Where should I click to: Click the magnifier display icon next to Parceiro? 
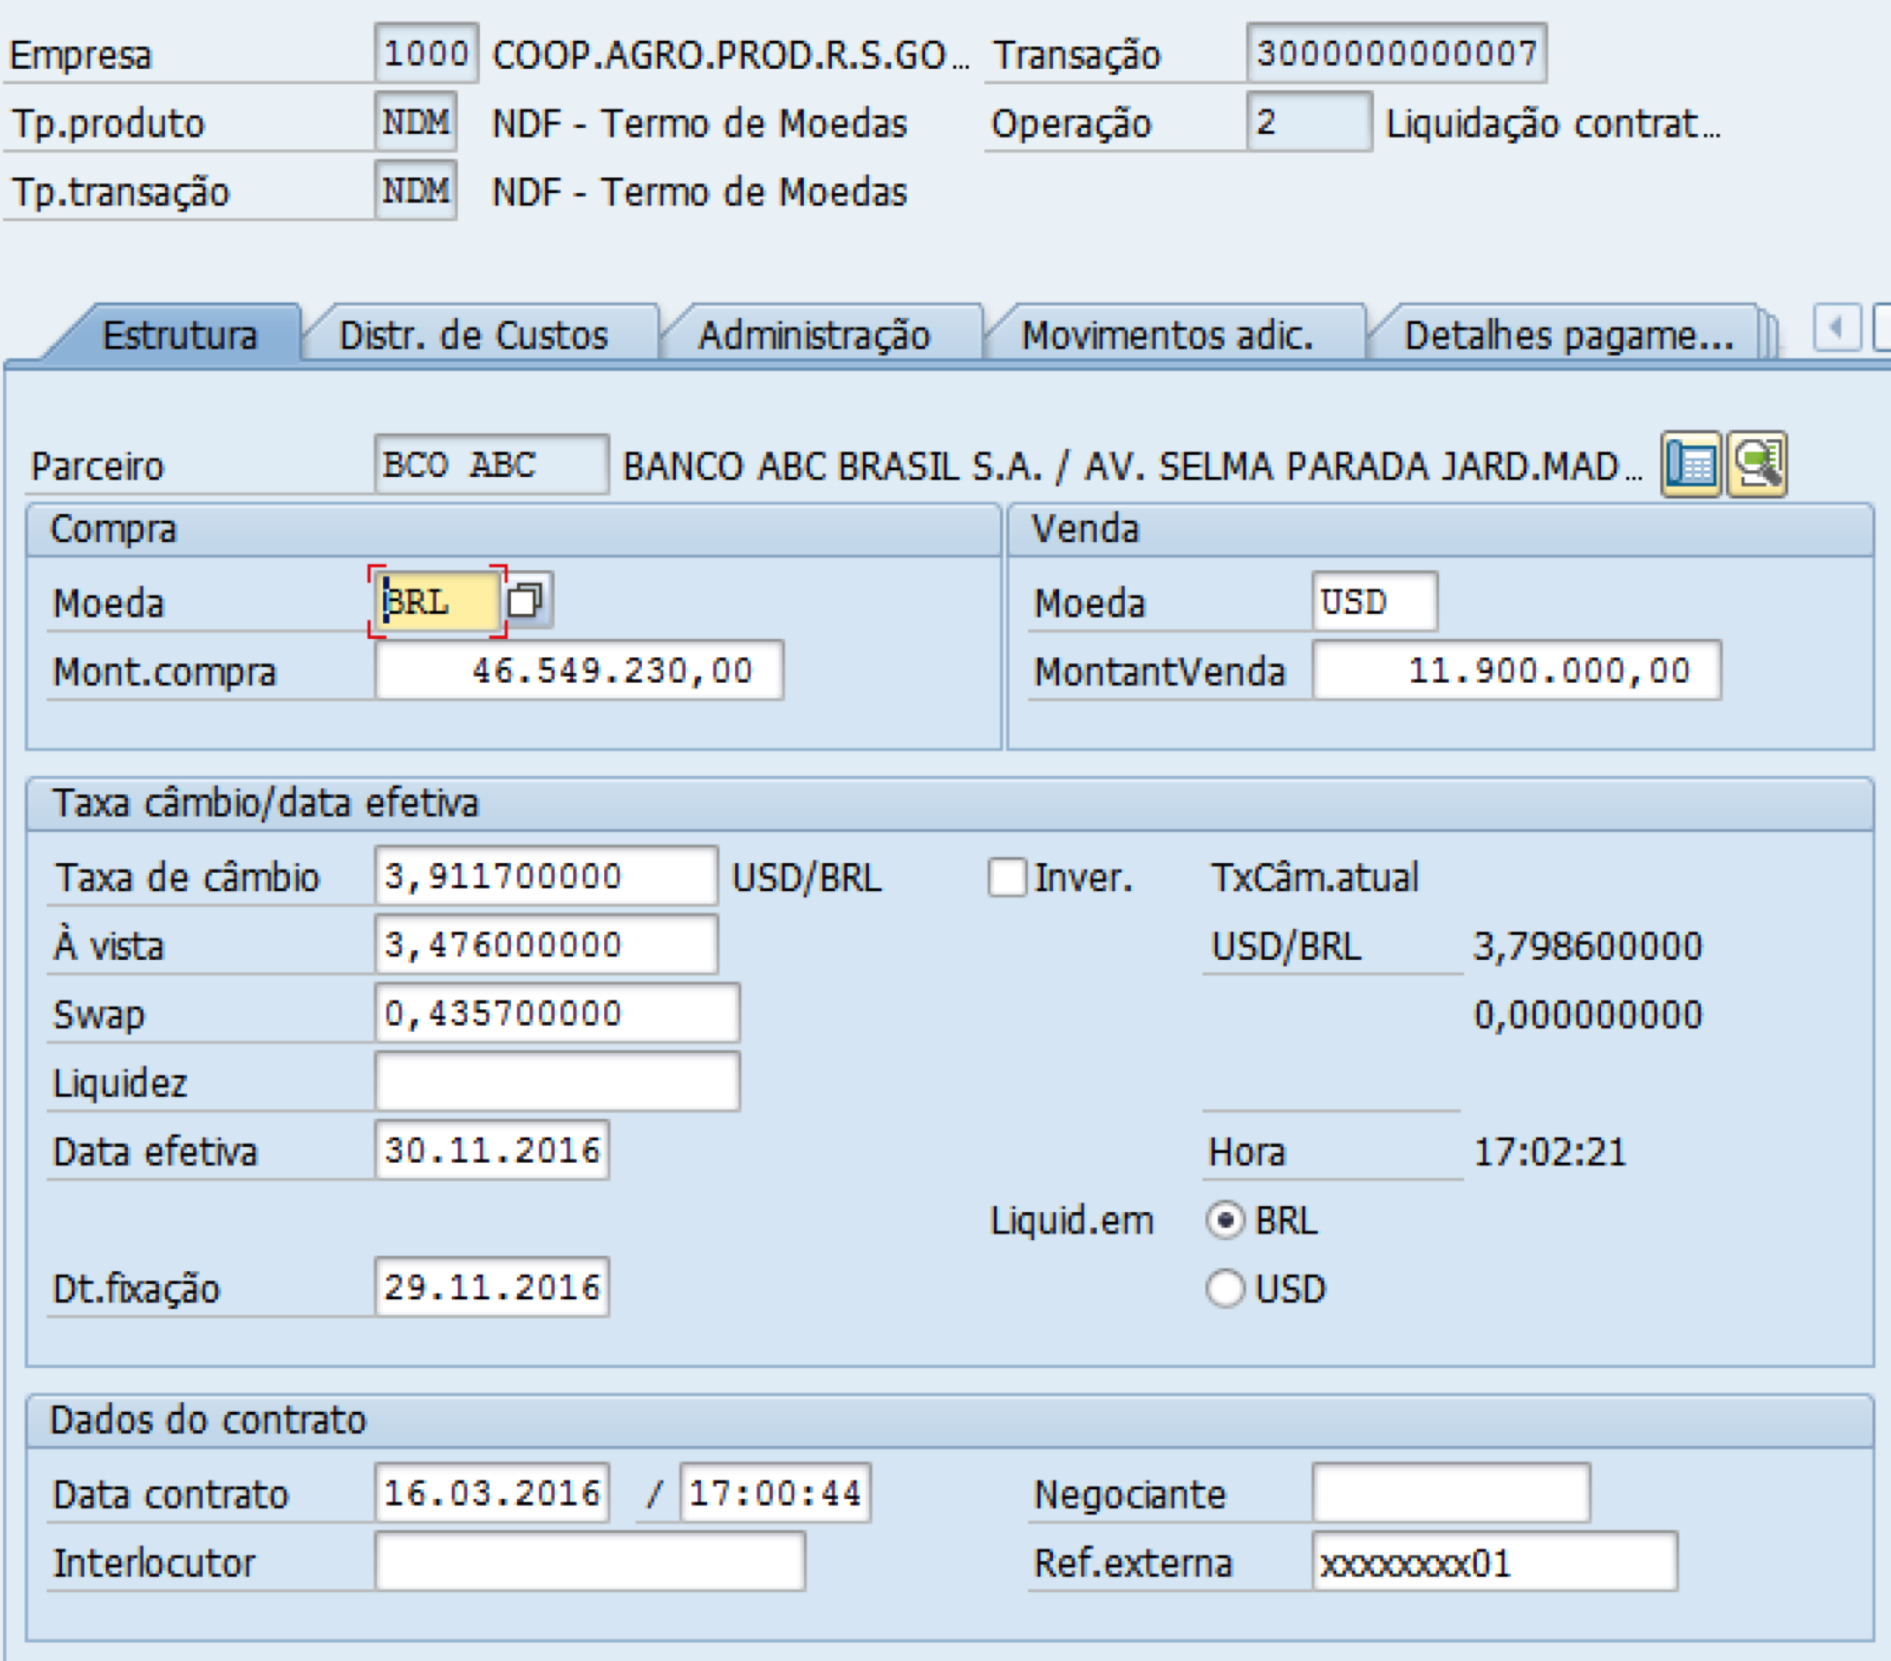tap(1757, 464)
